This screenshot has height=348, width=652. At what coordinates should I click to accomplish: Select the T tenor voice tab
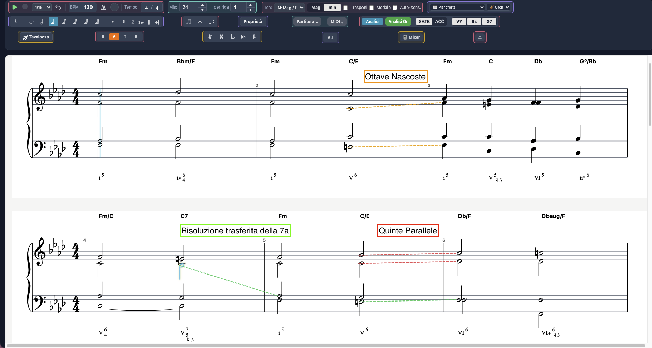point(125,37)
